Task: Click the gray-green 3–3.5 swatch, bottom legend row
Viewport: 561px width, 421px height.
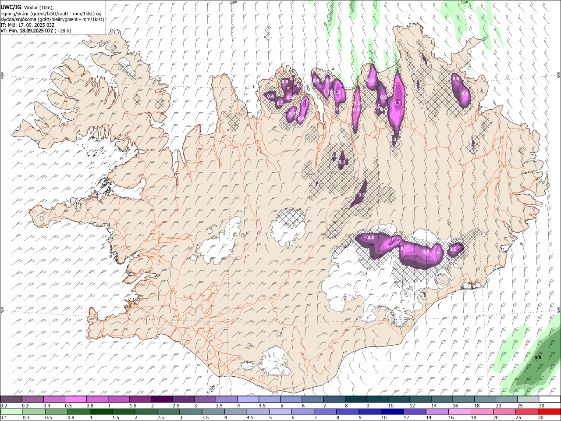Action: coord(191,411)
